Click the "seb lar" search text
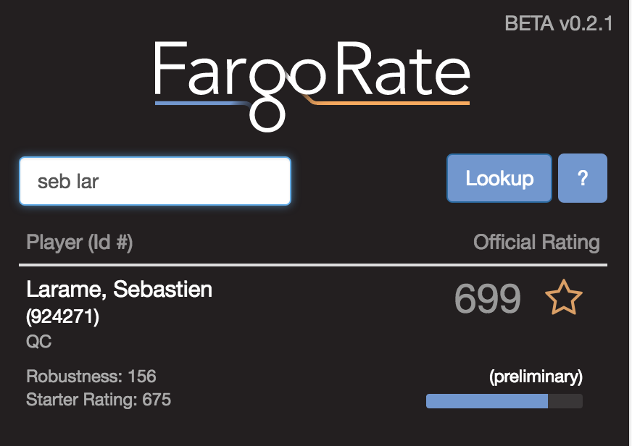632x446 pixels. tap(68, 181)
